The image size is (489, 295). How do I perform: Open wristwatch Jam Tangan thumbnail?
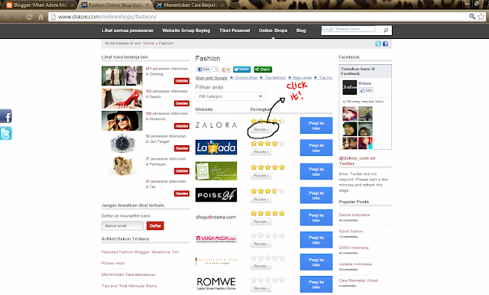point(122,144)
